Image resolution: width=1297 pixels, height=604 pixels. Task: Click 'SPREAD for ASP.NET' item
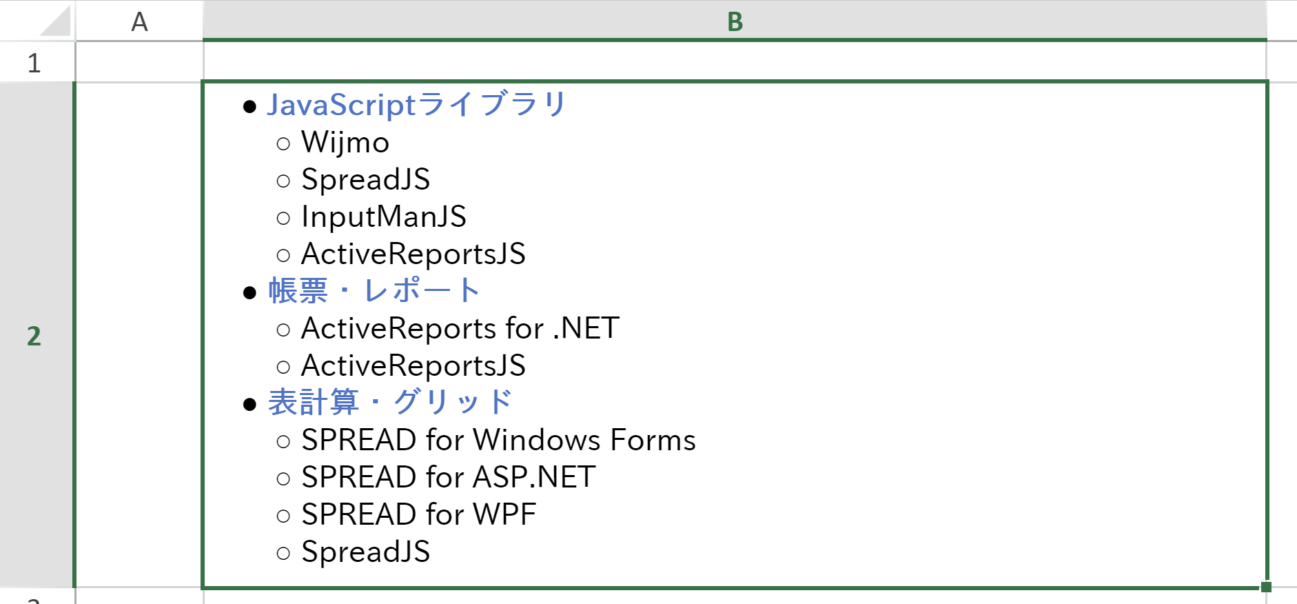coord(449,478)
